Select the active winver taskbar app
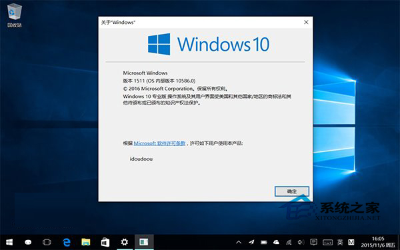Screen dimensions: 400x250 click(144, 242)
